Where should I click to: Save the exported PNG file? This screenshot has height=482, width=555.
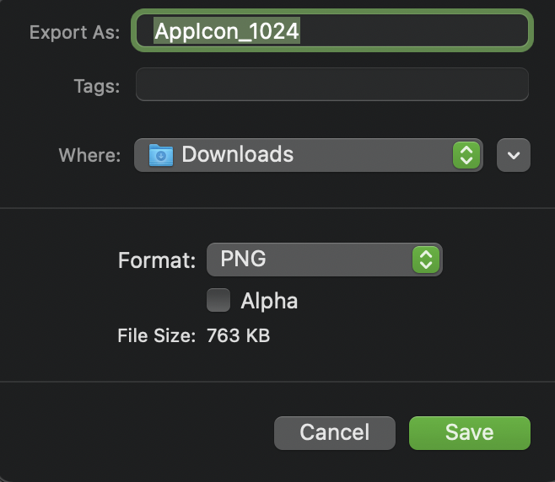coord(469,433)
